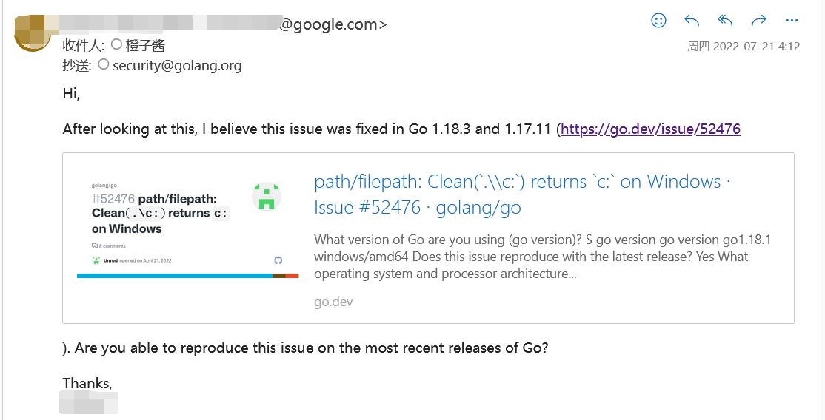The height and width of the screenshot is (420, 825).
Task: Click the sender's profile avatar
Action: (x=32, y=31)
